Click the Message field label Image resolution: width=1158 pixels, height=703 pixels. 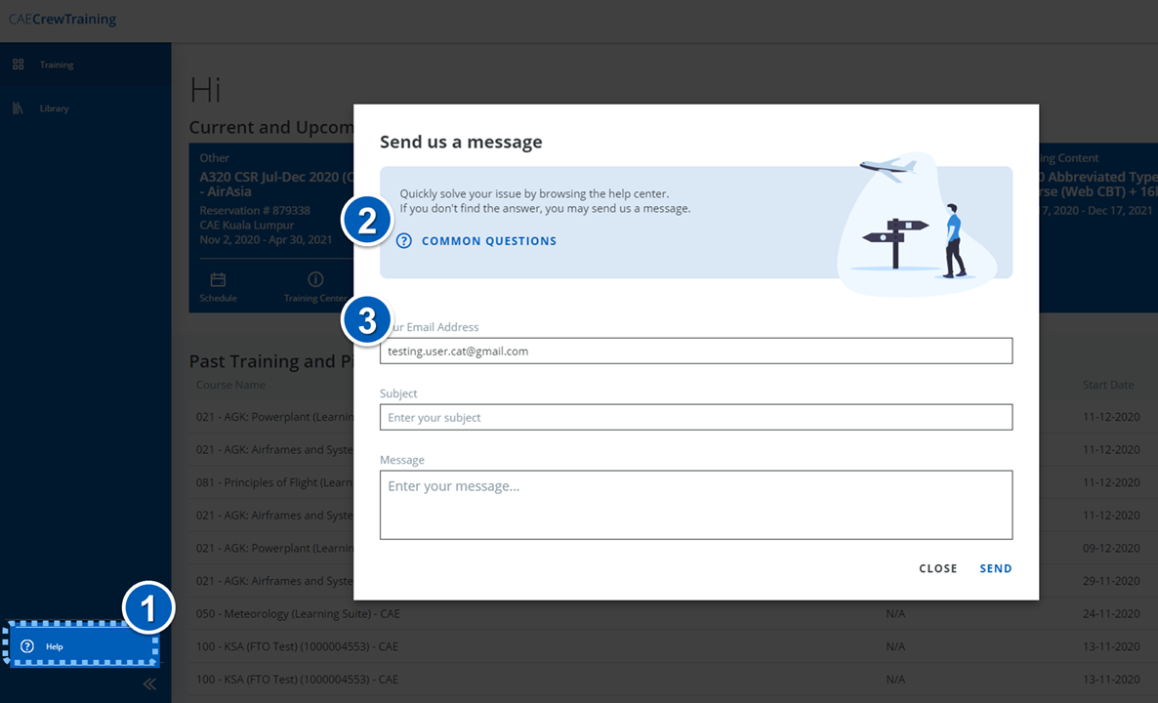(x=401, y=460)
